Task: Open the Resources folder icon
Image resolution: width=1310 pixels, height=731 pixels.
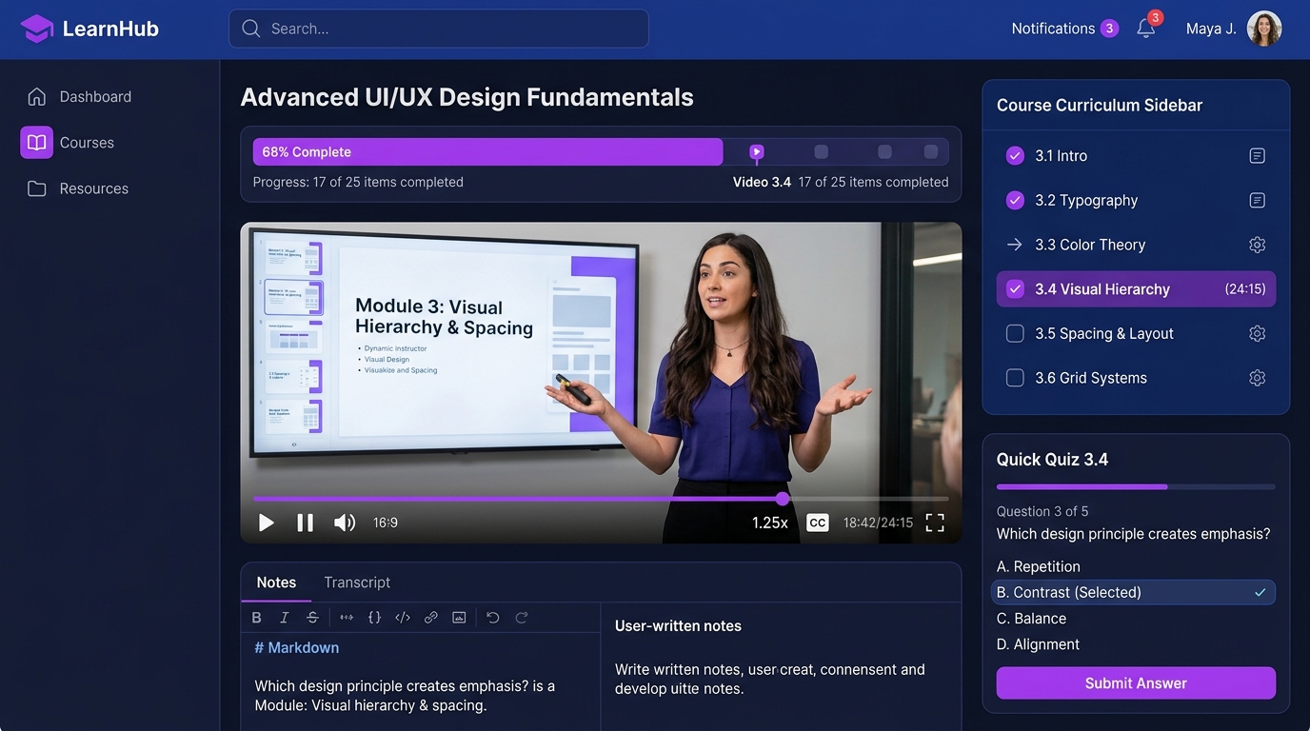Action: [37, 188]
